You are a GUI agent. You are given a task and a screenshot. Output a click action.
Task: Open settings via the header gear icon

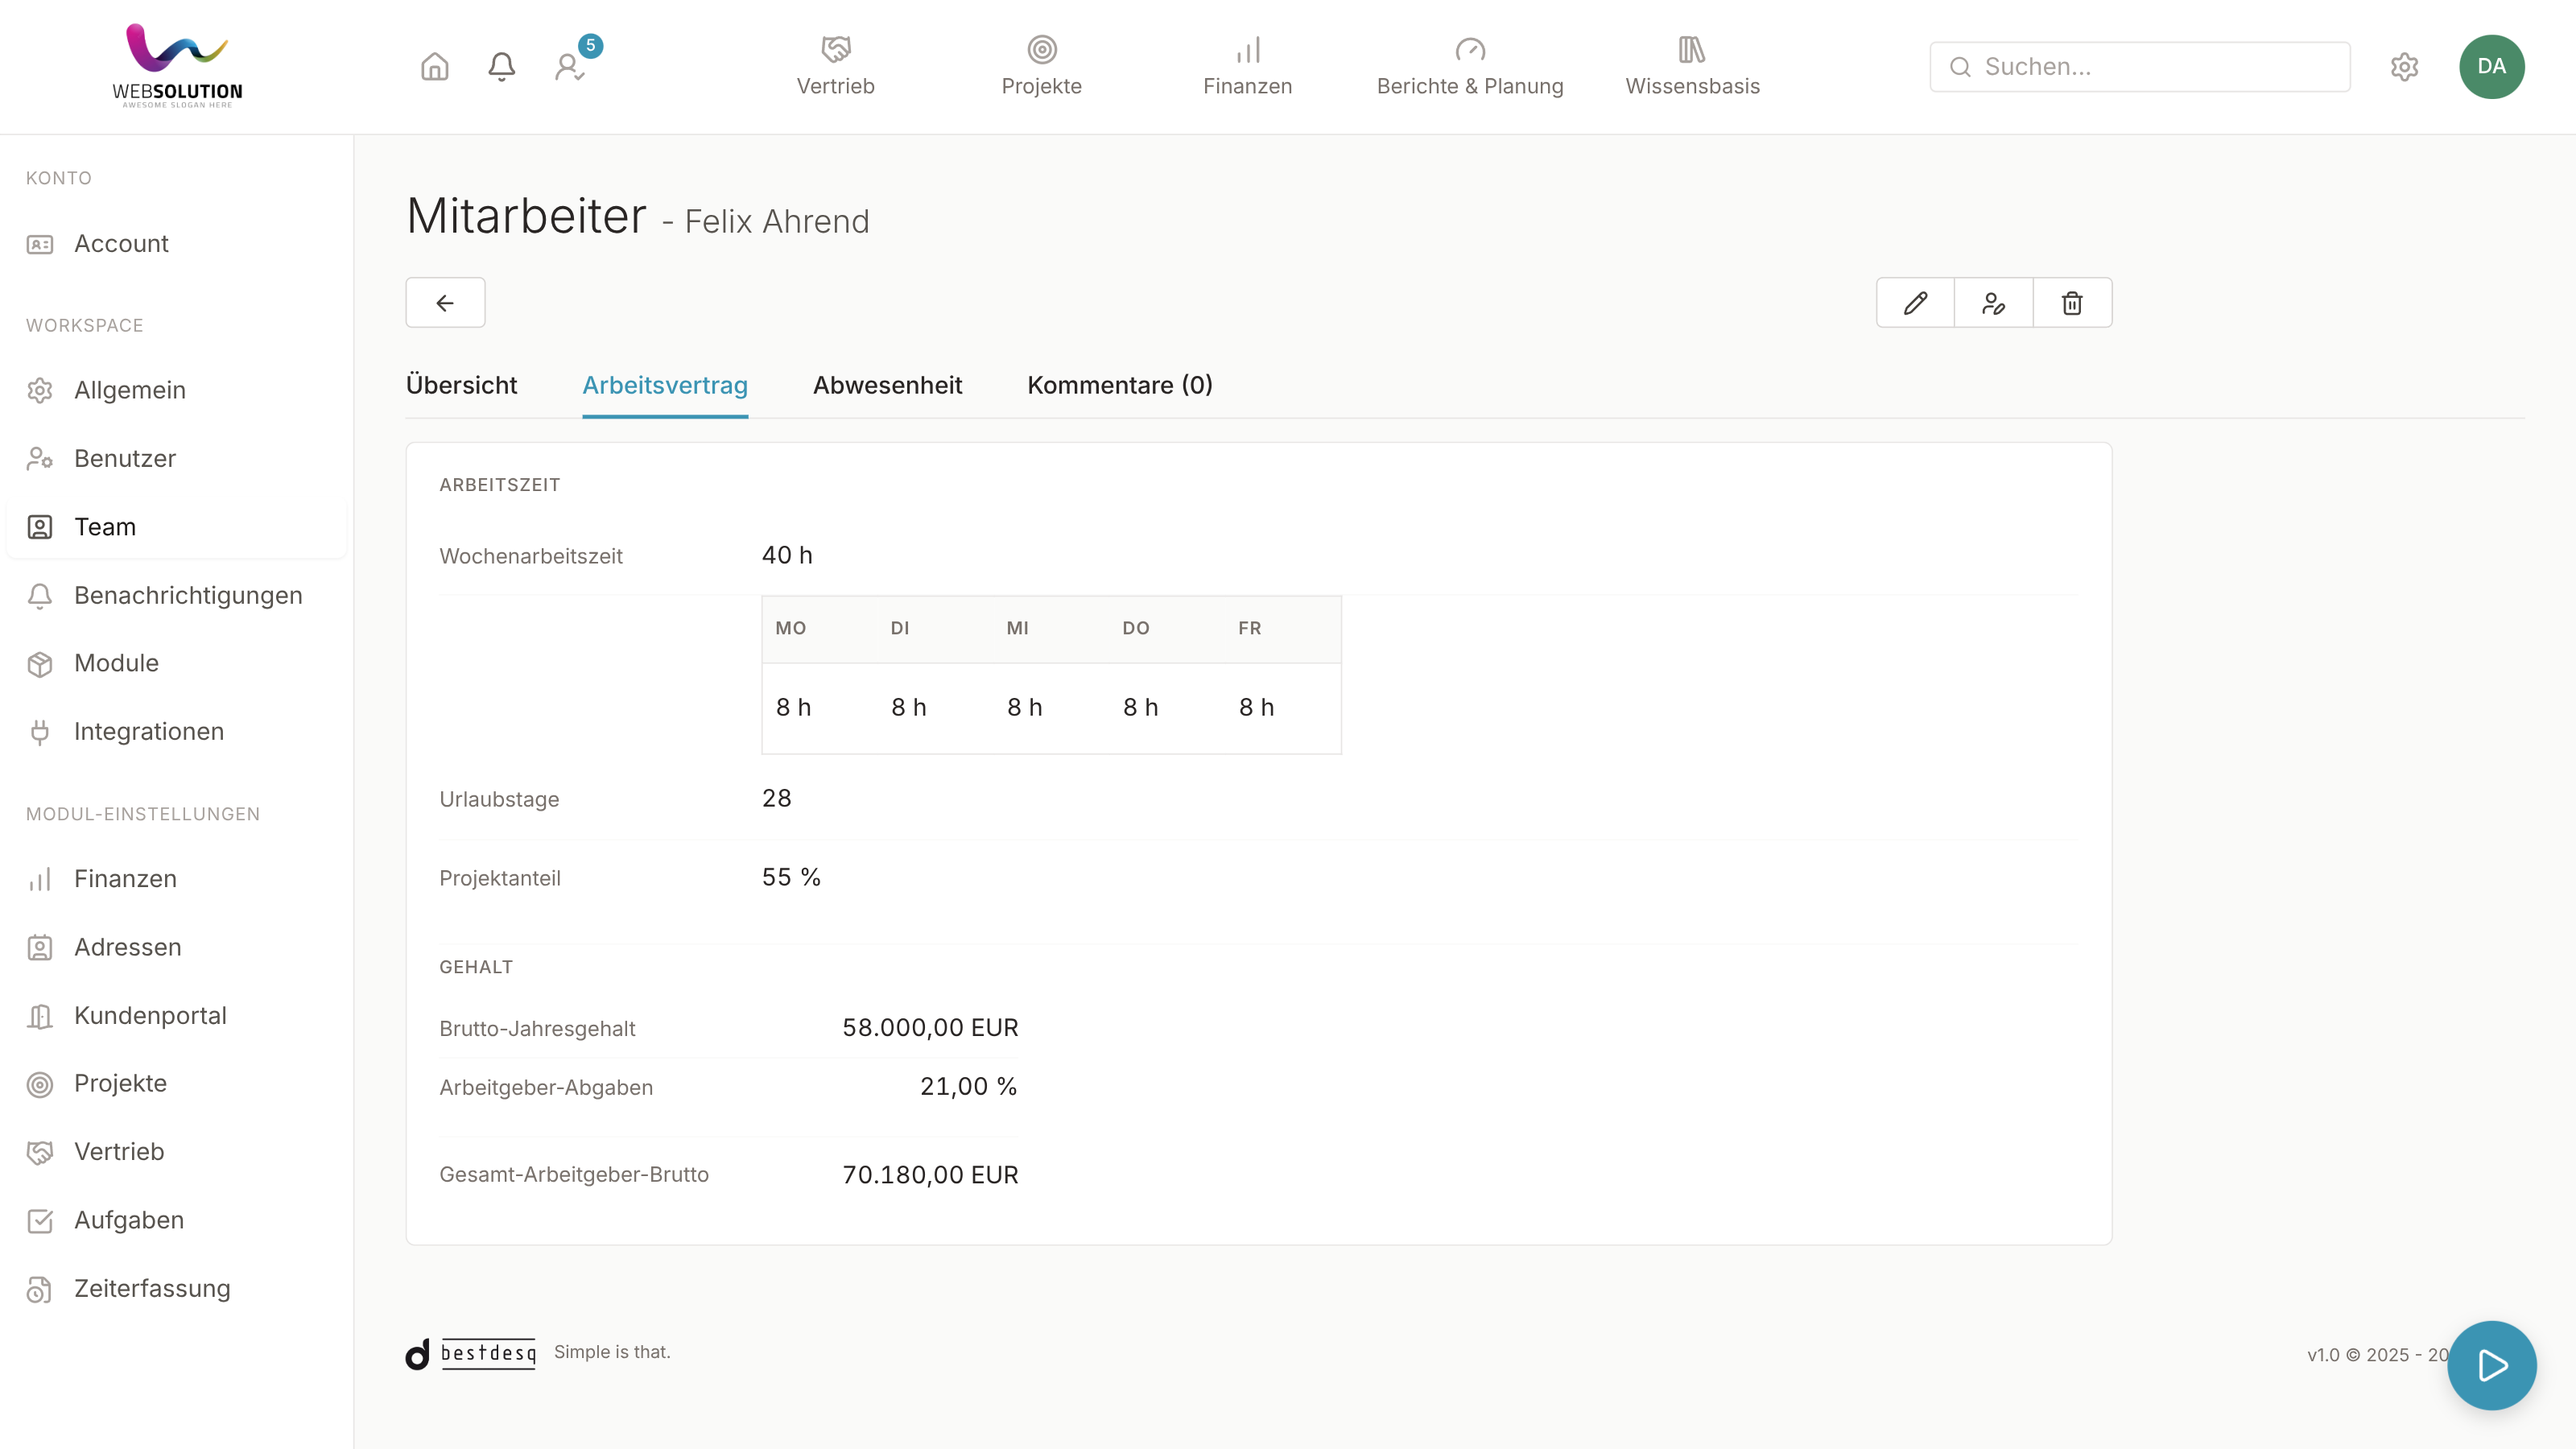(x=2404, y=67)
